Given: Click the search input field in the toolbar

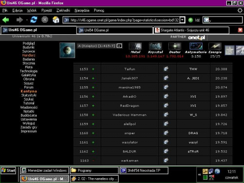Looking at the screenshot, I should [x=223, y=20].
